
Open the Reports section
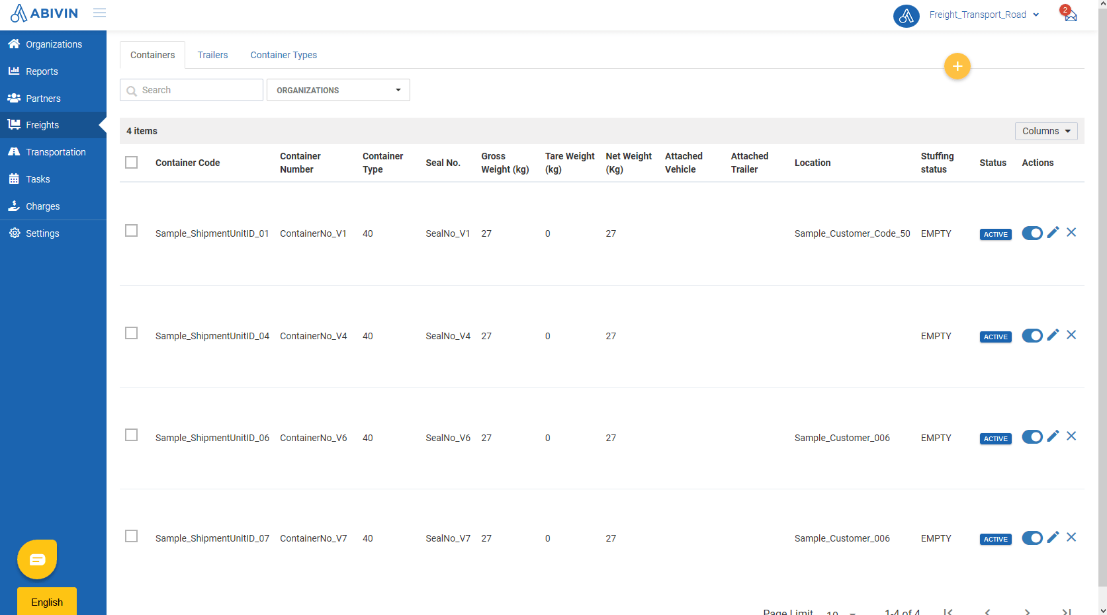point(41,71)
